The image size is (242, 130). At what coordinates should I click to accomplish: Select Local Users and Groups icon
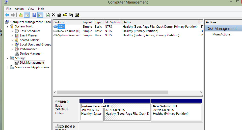click(x=17, y=45)
